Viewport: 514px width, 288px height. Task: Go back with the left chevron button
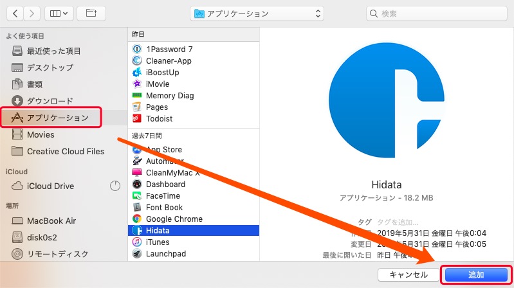point(15,14)
